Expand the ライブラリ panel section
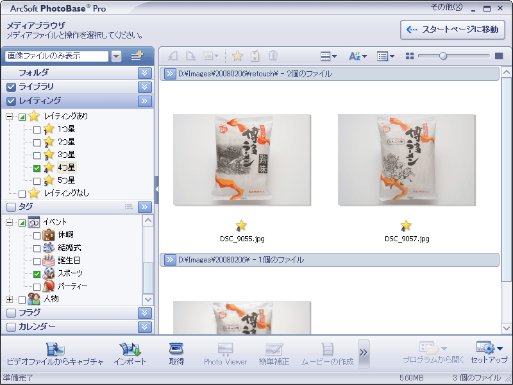 pos(145,87)
